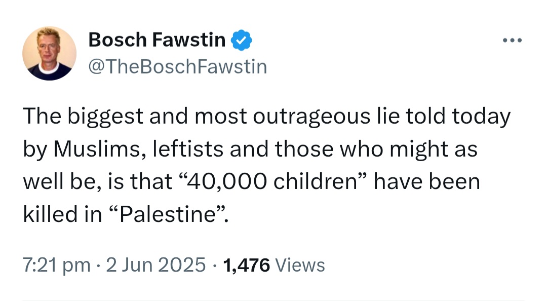Open the @TheBoschFawstin handle link
The width and height of the screenshot is (547, 301).
(178, 66)
